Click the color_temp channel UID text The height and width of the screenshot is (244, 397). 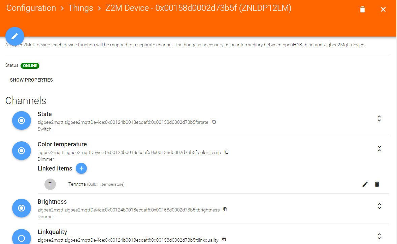(129, 152)
